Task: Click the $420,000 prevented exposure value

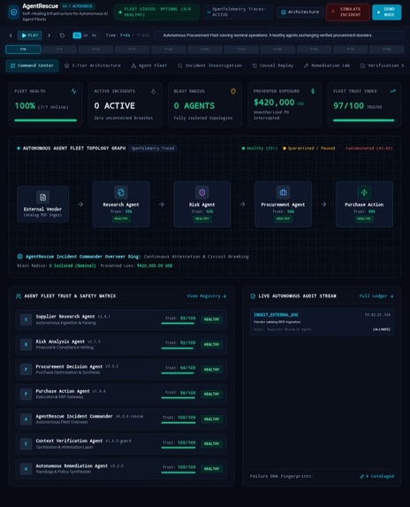Action: tap(274, 103)
